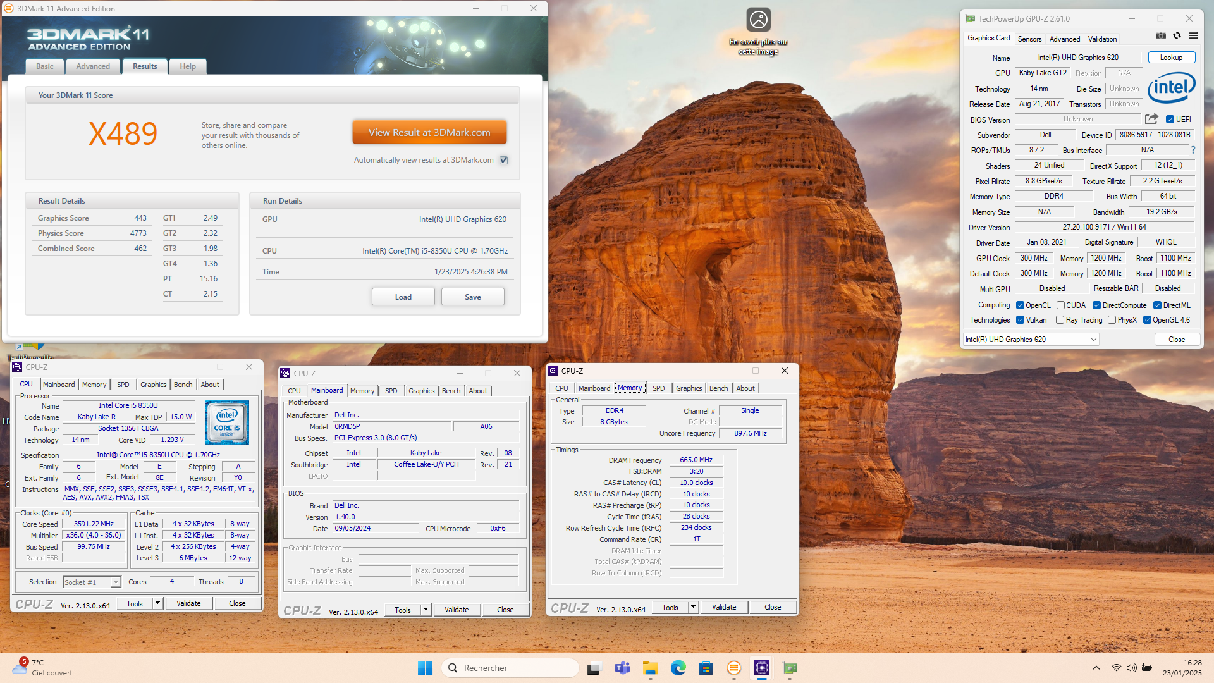Click the Intel Core i5 badge in CPU-Z
The image size is (1214, 683).
[x=226, y=422]
